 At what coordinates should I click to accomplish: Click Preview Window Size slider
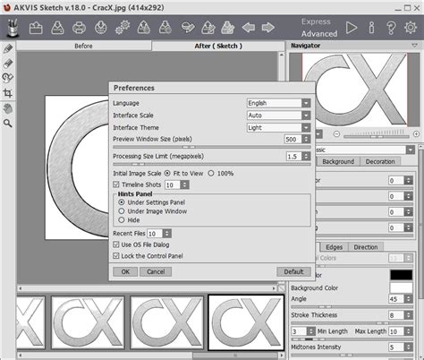click(x=212, y=147)
